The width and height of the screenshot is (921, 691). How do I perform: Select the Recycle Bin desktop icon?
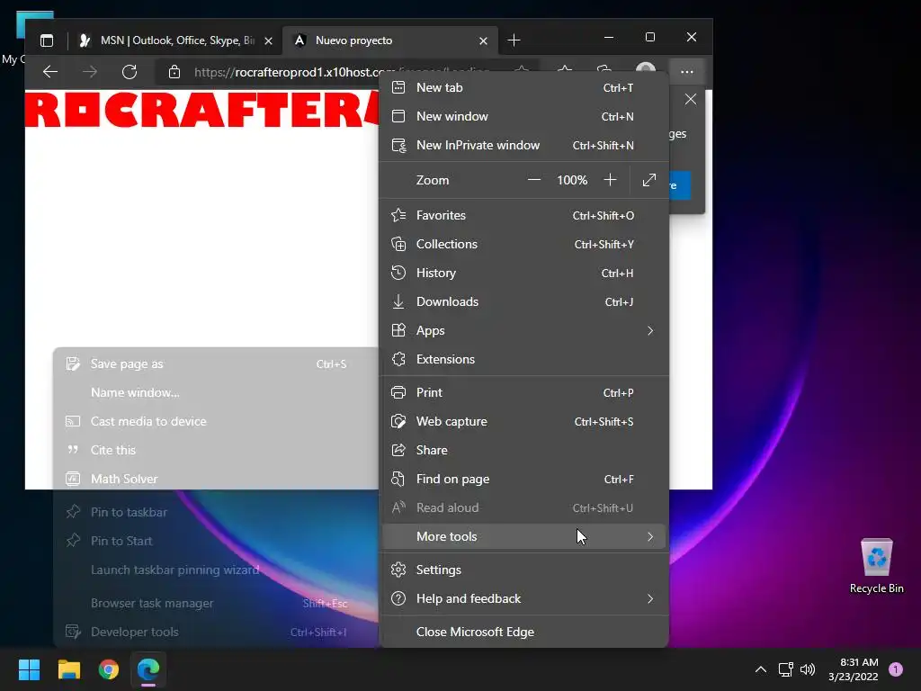coord(876,565)
